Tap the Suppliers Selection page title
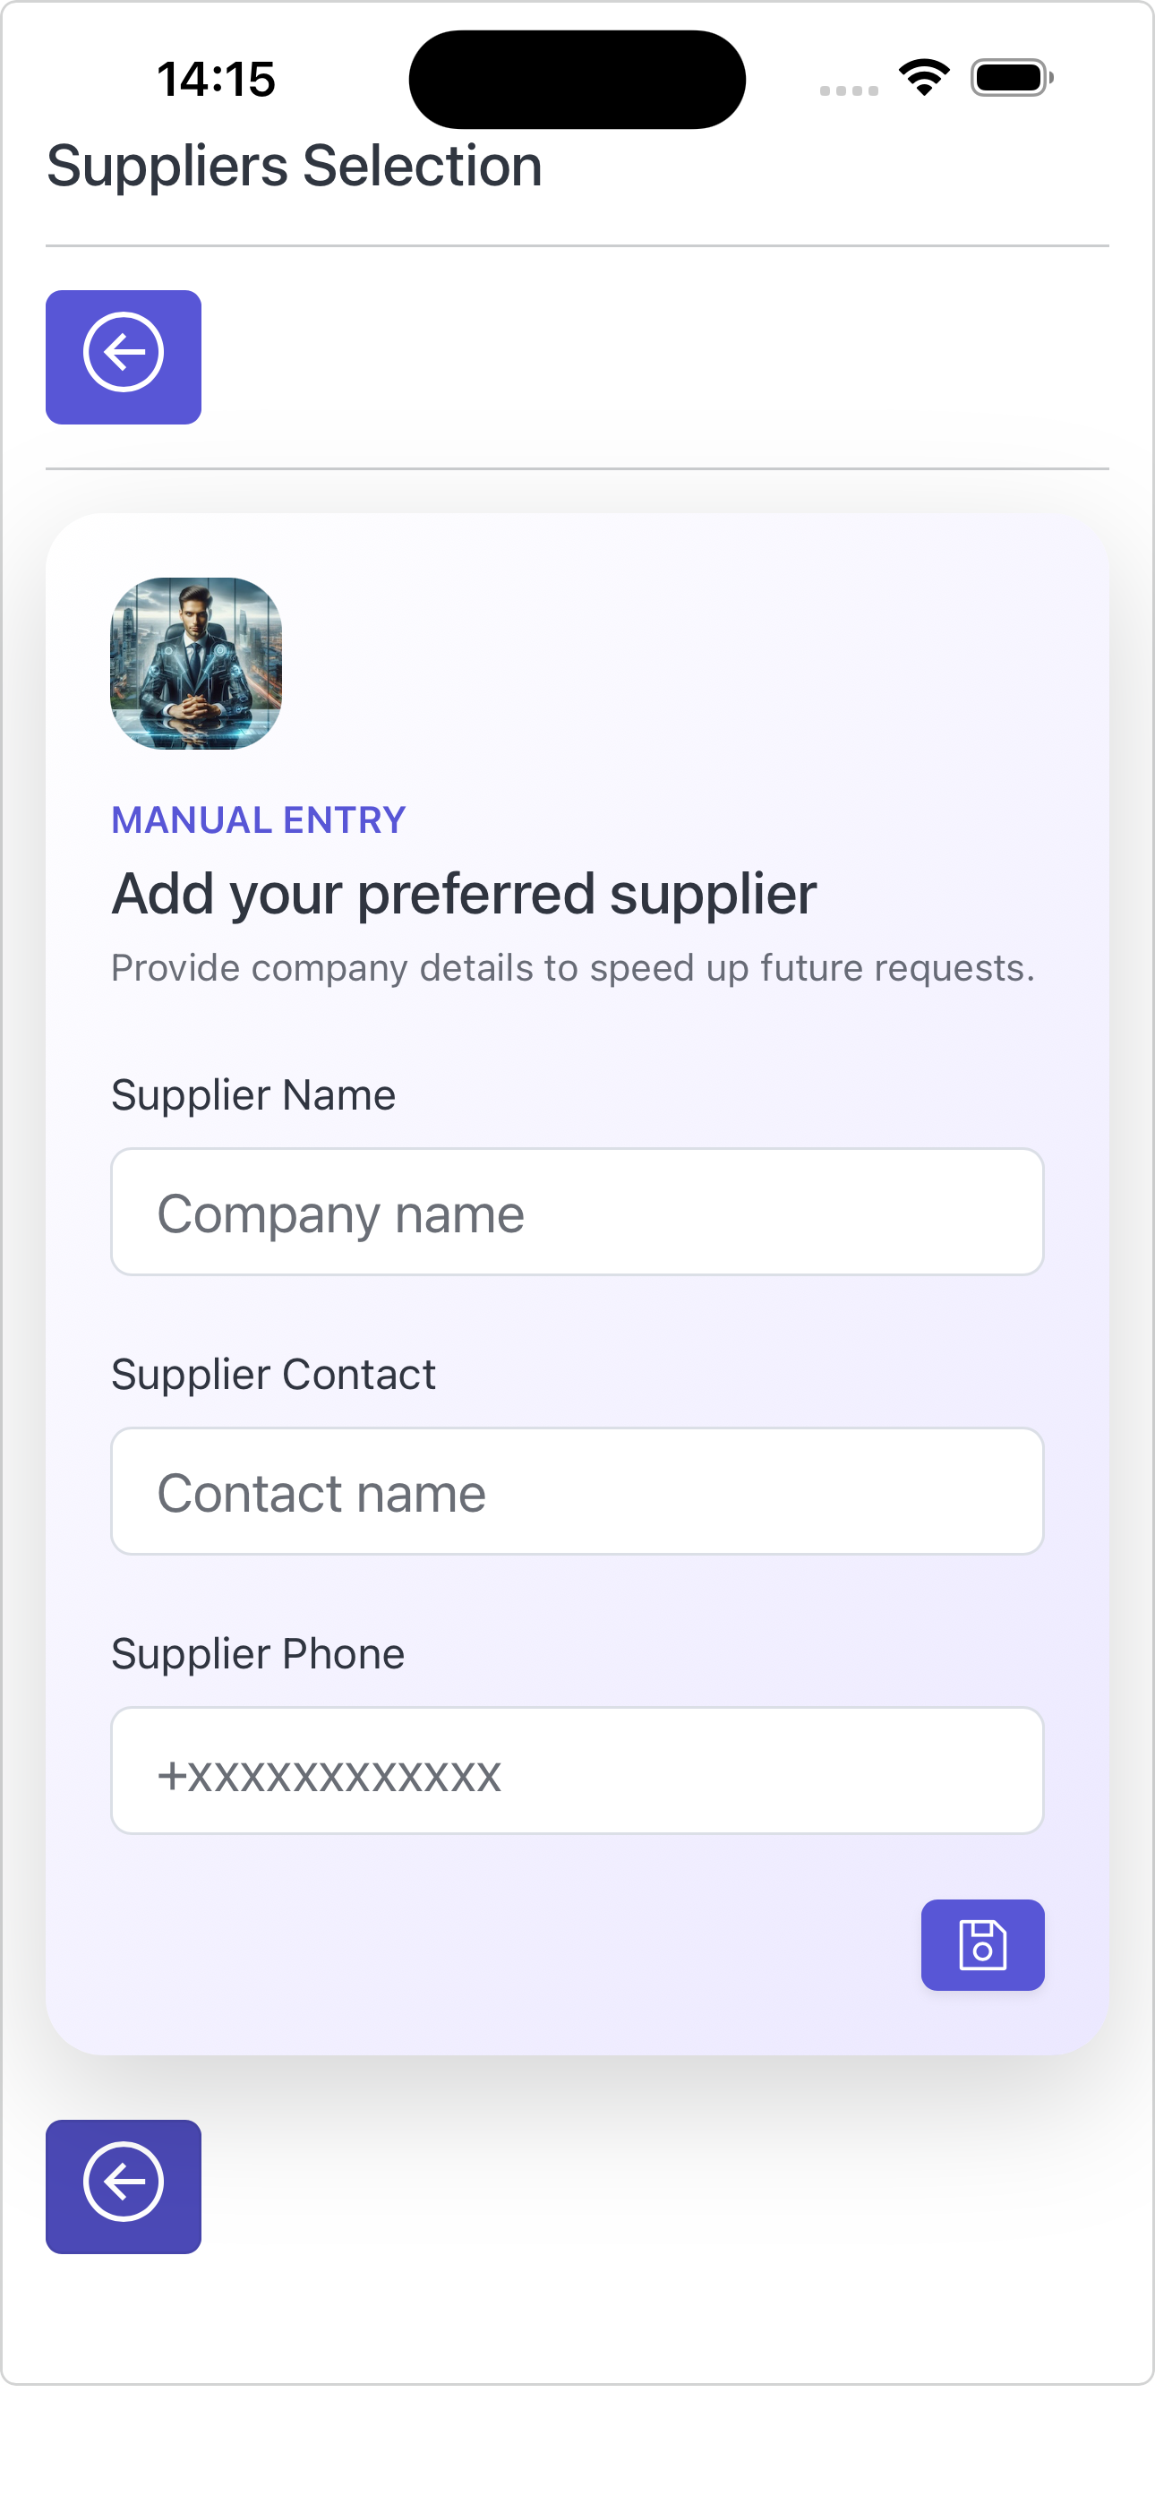 coord(295,166)
